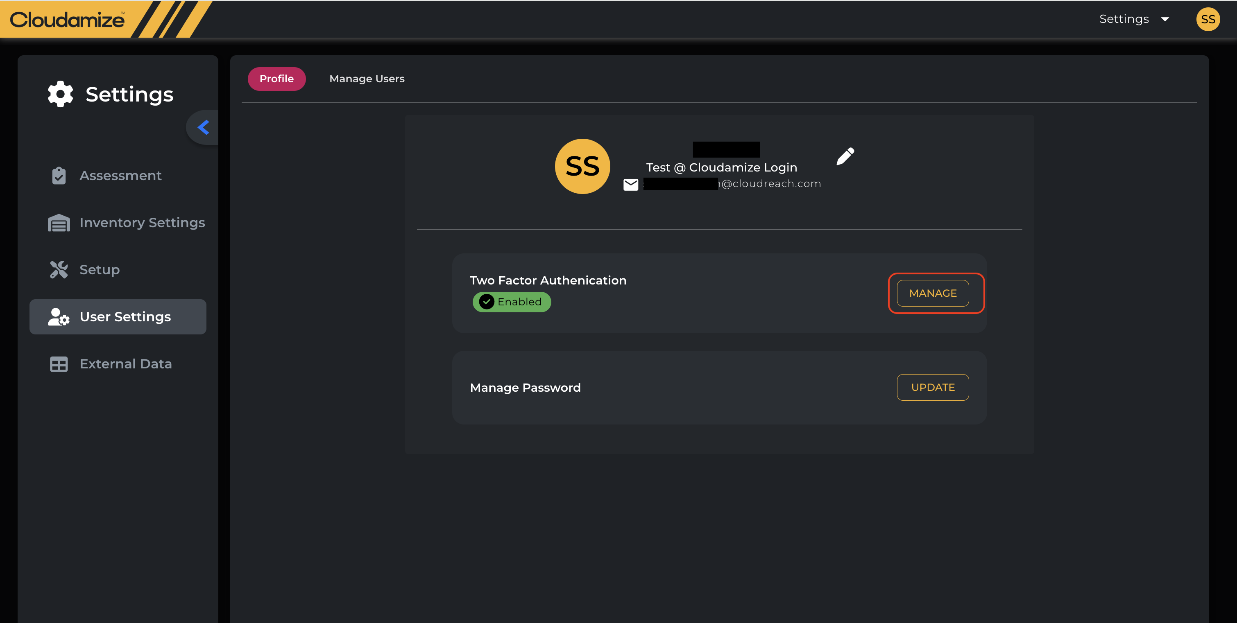Click the SS avatar in top bar
This screenshot has width=1237, height=623.
pos(1208,19)
